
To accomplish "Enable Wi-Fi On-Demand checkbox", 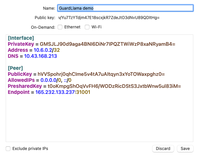I will [x=87, y=27].
